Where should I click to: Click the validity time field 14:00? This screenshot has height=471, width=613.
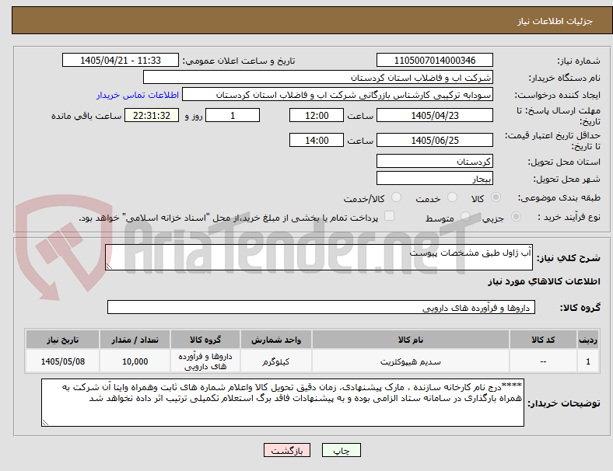point(317,140)
